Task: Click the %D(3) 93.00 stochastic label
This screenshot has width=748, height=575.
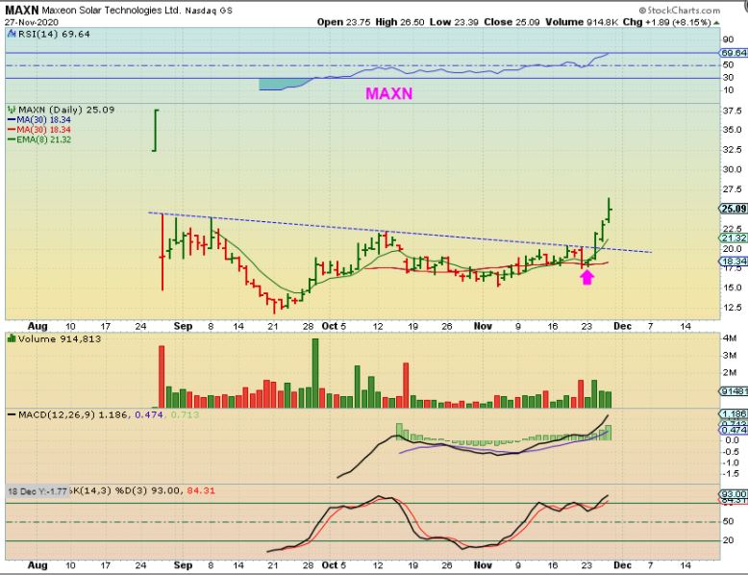Action: point(147,490)
